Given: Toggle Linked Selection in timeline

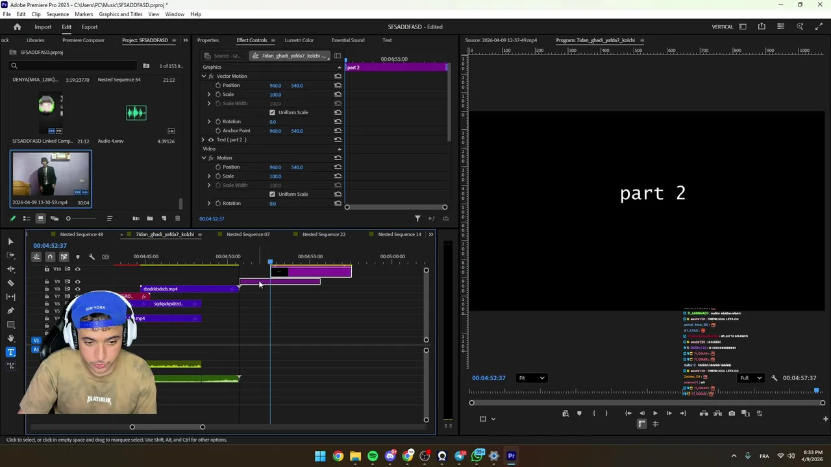Looking at the screenshot, I should (x=64, y=257).
